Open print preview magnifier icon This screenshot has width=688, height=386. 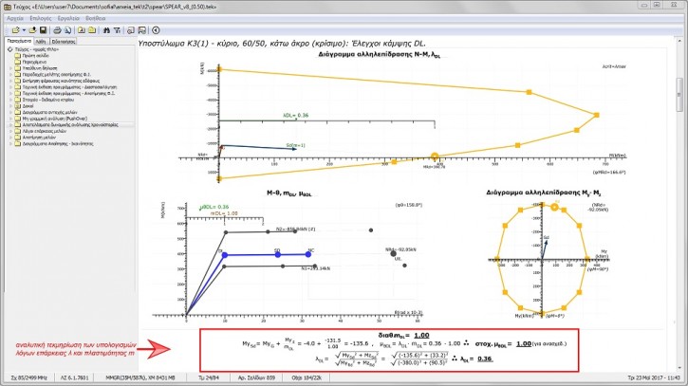click(68, 30)
